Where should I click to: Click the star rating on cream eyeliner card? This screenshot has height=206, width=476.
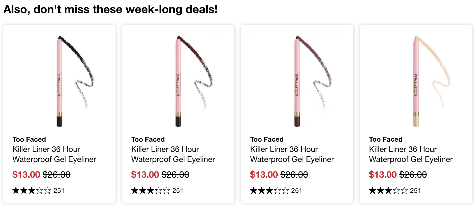click(x=388, y=191)
